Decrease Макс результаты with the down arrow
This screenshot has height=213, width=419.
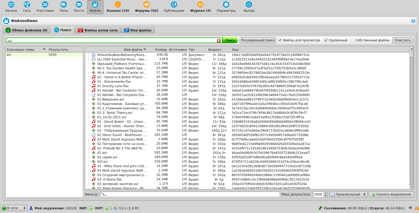point(326,196)
